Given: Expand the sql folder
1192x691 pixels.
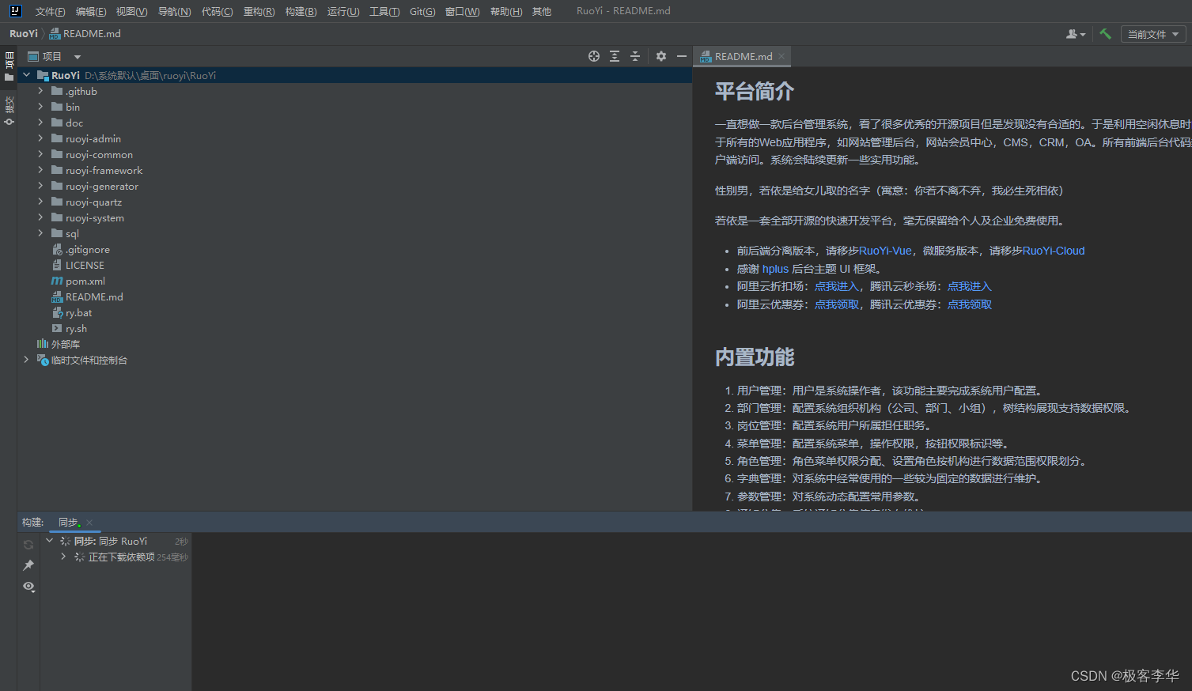Looking at the screenshot, I should (x=41, y=233).
